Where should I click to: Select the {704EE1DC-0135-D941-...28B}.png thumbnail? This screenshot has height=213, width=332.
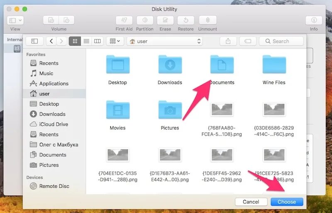(x=118, y=155)
